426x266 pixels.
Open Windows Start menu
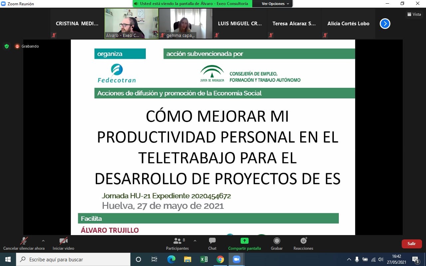click(8, 259)
